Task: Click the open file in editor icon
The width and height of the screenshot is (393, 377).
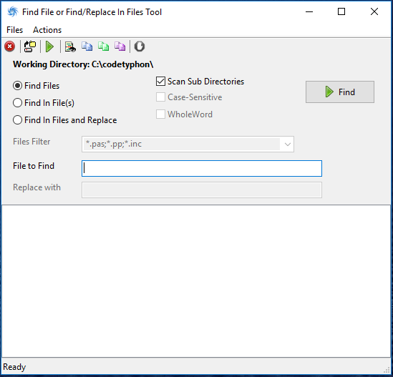Action: tap(70, 46)
